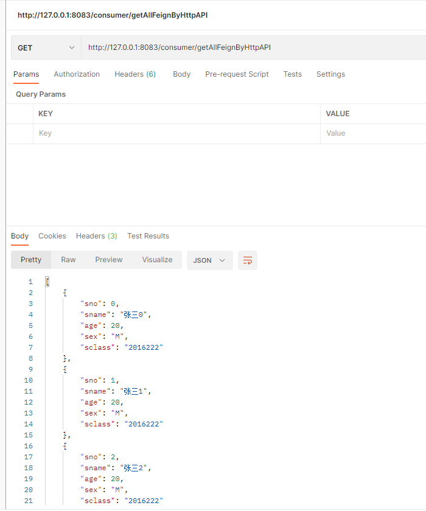
Task: Collapse the JSON array at line 1
Action: 47,282
